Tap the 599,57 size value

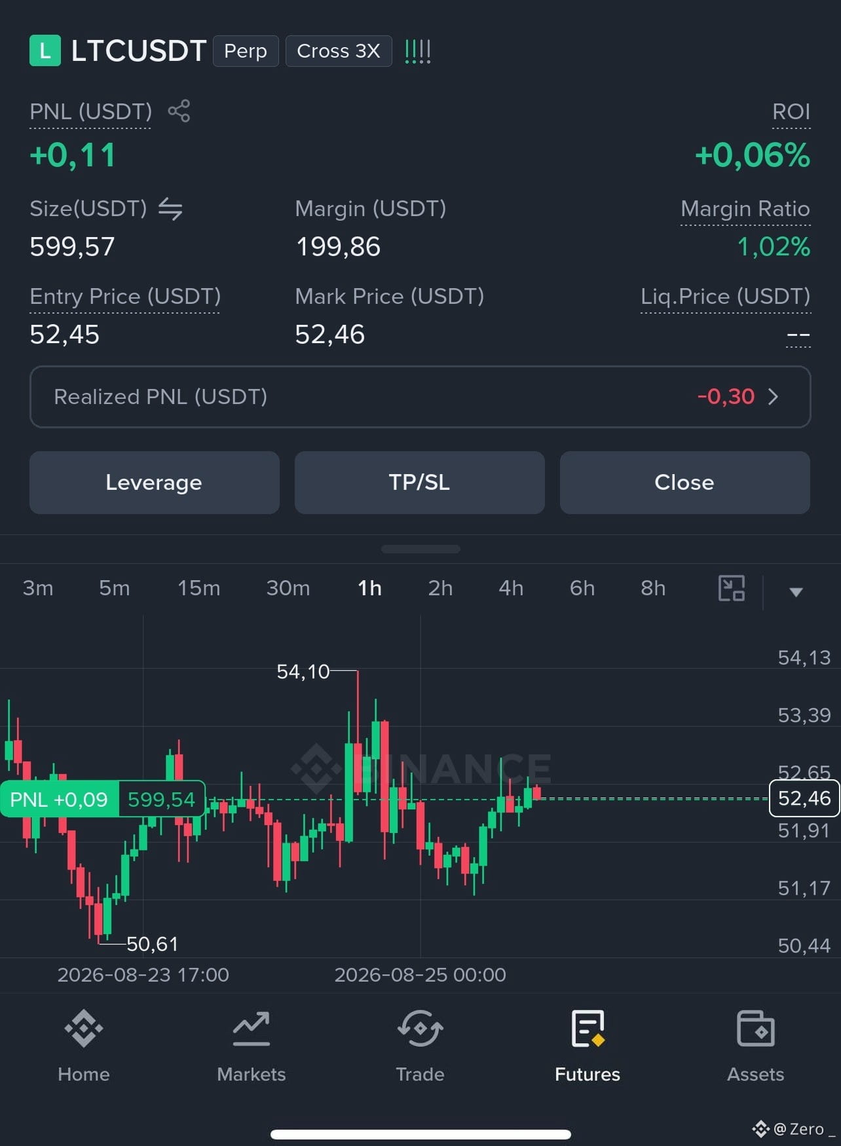tap(72, 247)
